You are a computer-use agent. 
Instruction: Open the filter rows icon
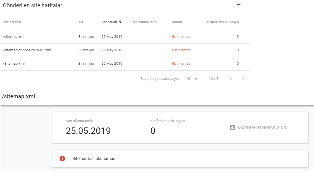pyautogui.click(x=238, y=4)
